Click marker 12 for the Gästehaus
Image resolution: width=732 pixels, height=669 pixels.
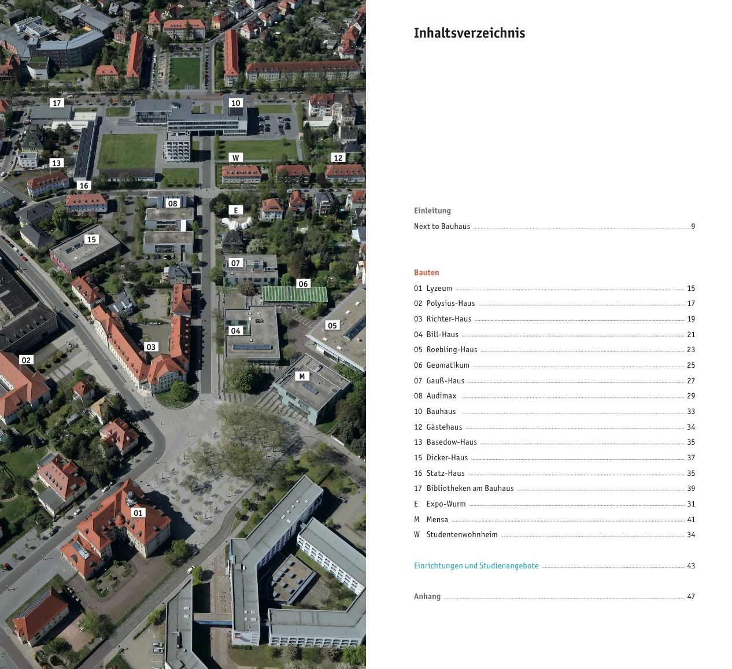pyautogui.click(x=338, y=157)
